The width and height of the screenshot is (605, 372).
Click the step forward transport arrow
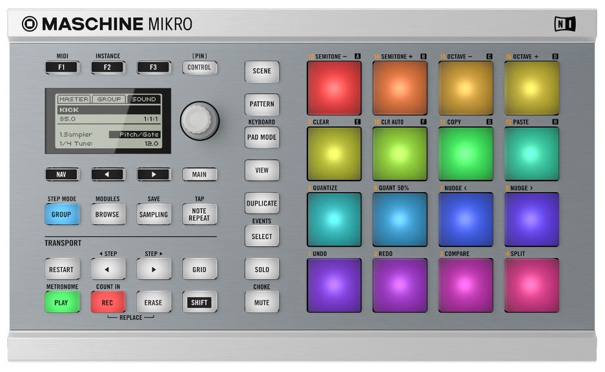coord(154,269)
